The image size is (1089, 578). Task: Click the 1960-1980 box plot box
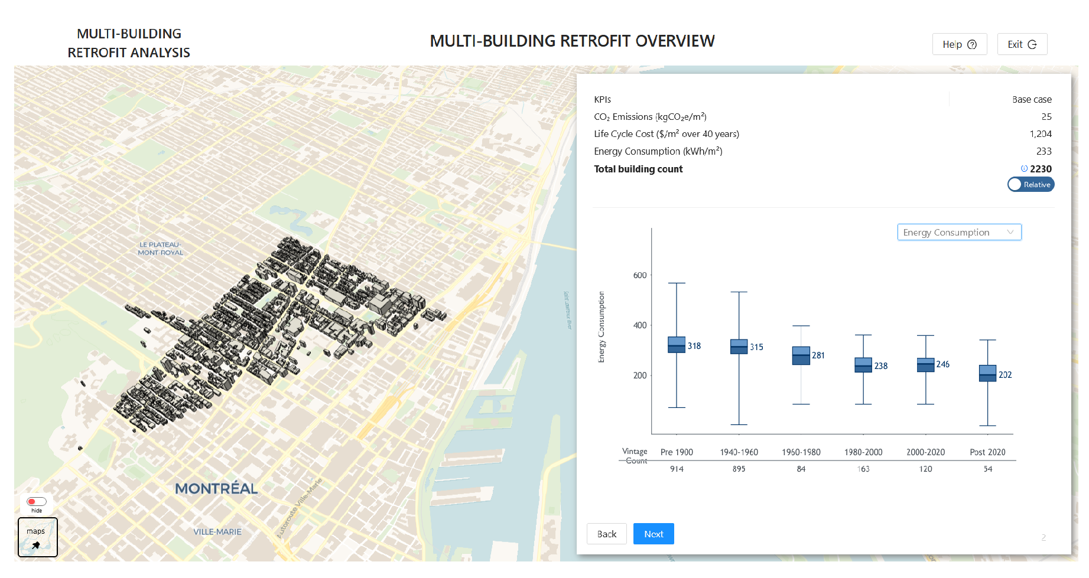coord(801,355)
